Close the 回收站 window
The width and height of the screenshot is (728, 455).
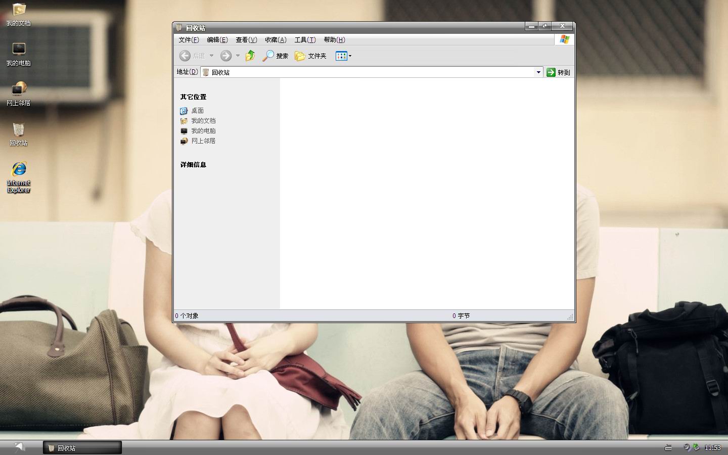click(562, 26)
